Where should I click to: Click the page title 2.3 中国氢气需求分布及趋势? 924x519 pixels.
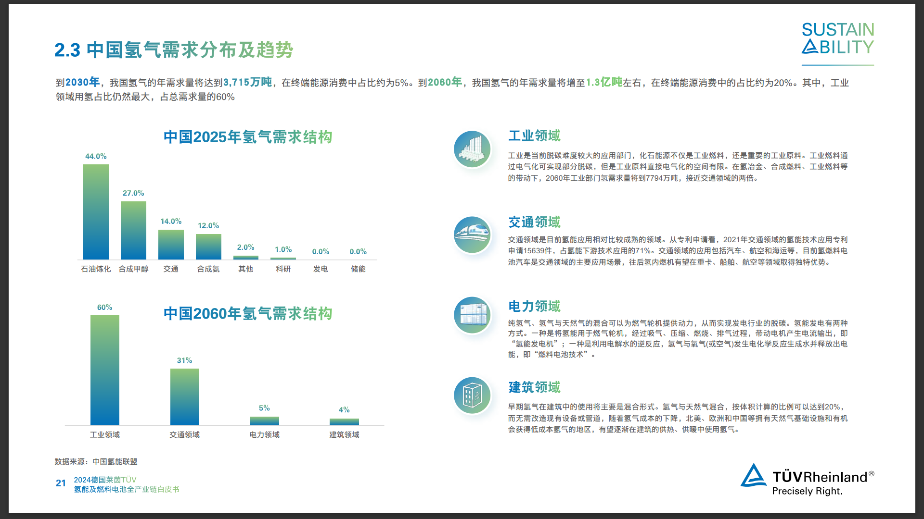pos(174,50)
